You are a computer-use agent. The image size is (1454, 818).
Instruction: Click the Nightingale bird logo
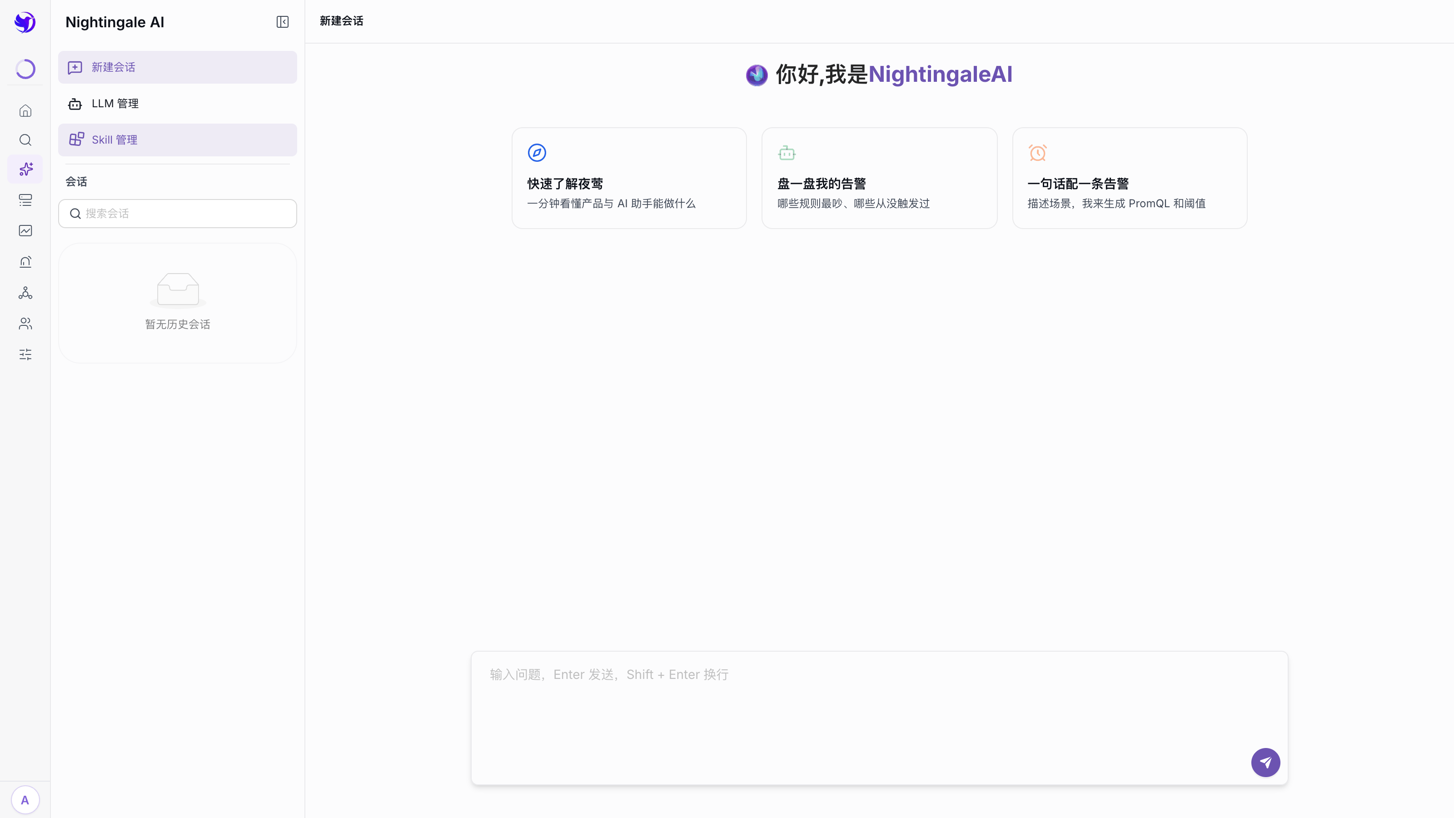[25, 22]
